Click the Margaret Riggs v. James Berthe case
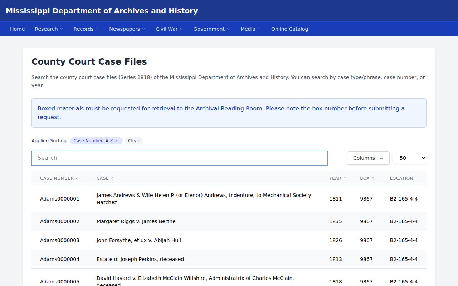 click(x=136, y=221)
